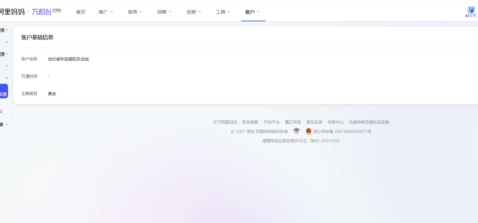Open the AI小万 assistant icon
Screen dimensions: 478x223
471,12
